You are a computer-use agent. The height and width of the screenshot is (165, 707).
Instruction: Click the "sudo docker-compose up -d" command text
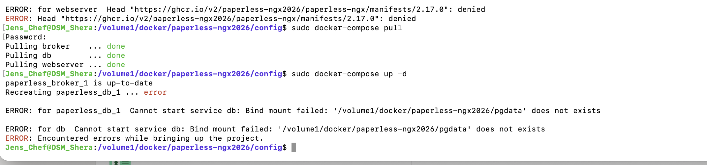(349, 74)
